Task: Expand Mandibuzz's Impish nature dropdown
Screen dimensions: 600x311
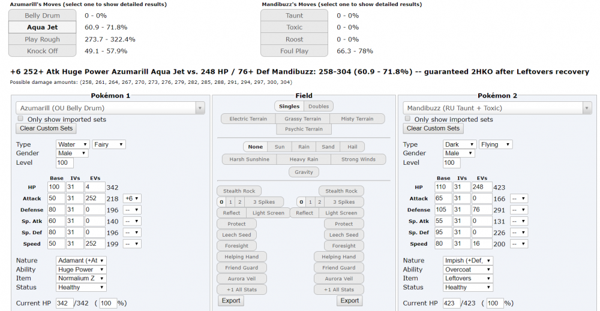Action: 469,261
